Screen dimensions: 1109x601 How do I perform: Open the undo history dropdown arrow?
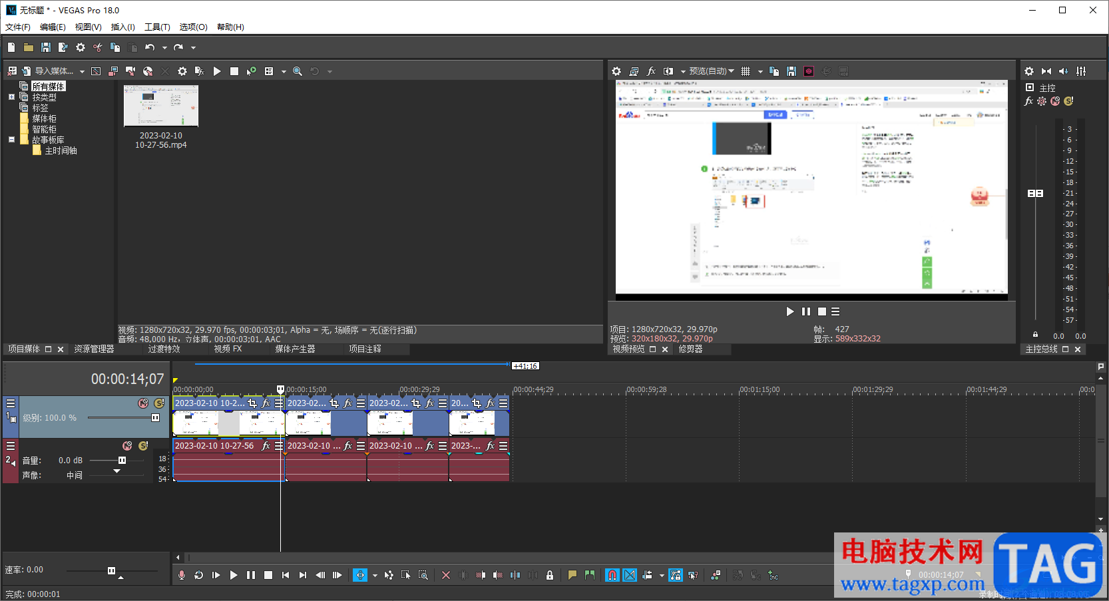164,48
